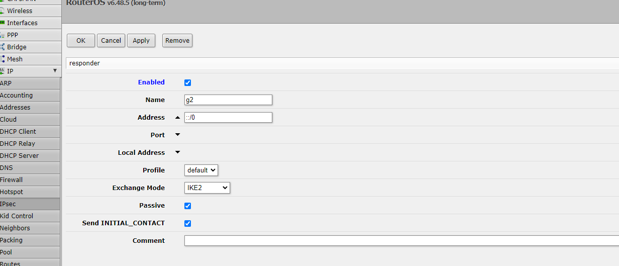Collapse the Address field arrow

click(177, 118)
